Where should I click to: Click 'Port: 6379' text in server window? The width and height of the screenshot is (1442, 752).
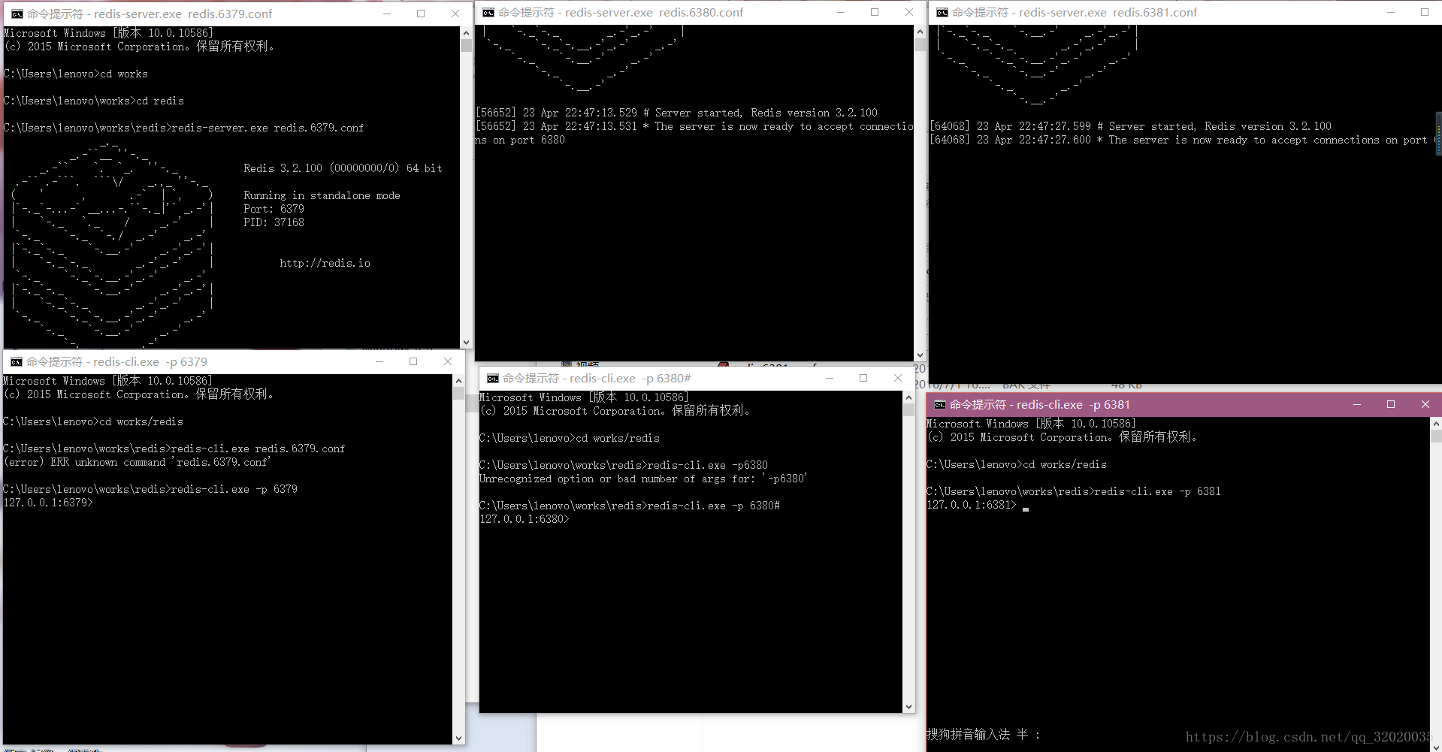[x=274, y=209]
